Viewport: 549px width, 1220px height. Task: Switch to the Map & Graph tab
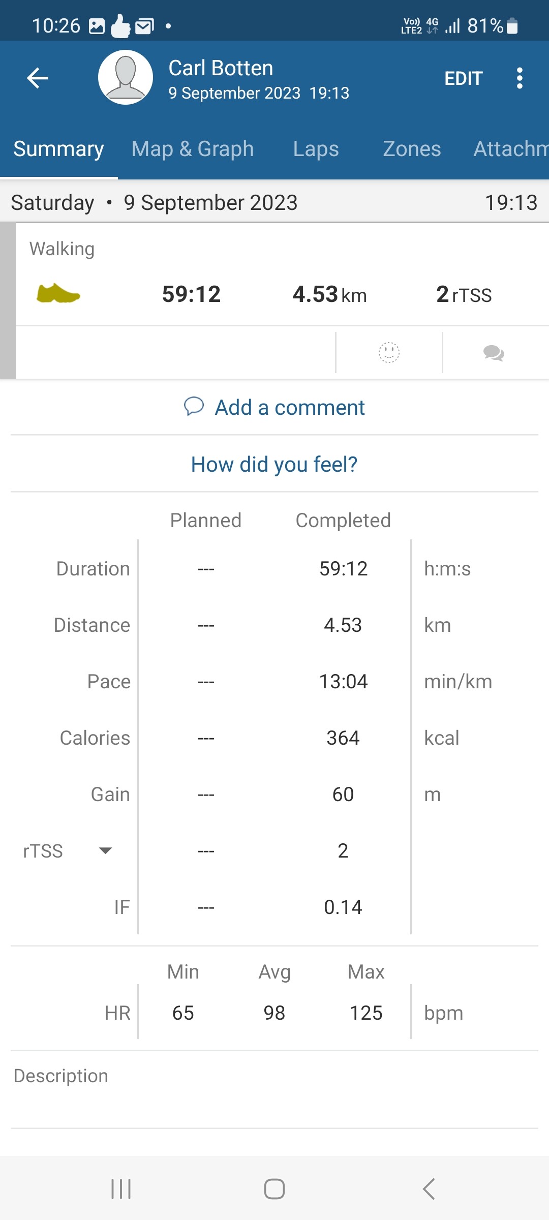point(193,149)
